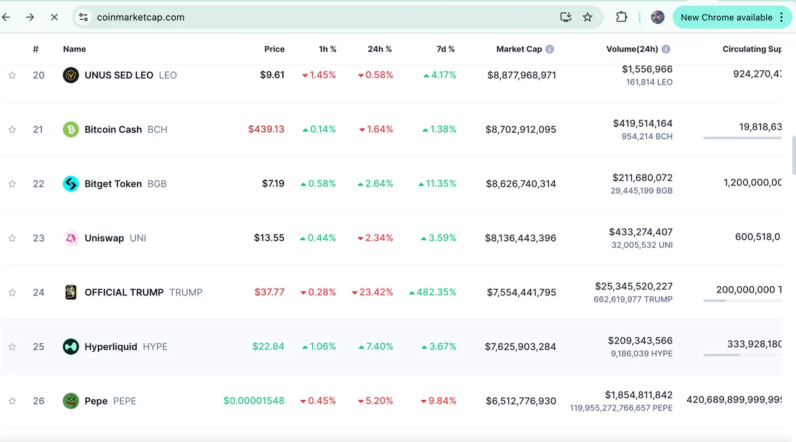Open Uniswap coin page
The image size is (796, 442).
coord(104,238)
